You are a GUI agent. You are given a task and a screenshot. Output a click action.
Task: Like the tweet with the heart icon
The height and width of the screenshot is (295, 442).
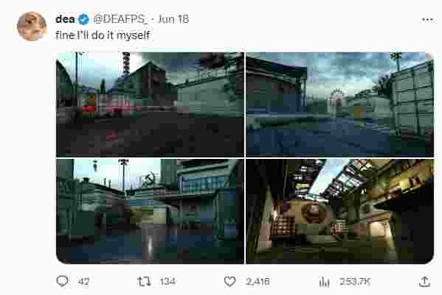pyautogui.click(x=229, y=281)
